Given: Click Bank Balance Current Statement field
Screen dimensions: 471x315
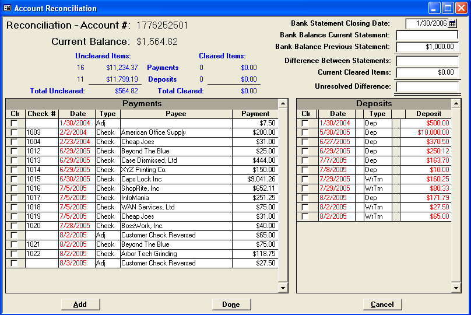Looking at the screenshot, I should 427,36.
